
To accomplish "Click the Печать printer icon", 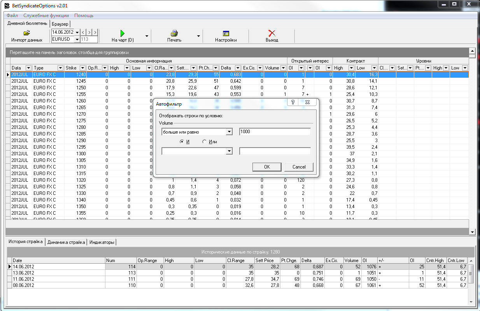I will click(174, 33).
